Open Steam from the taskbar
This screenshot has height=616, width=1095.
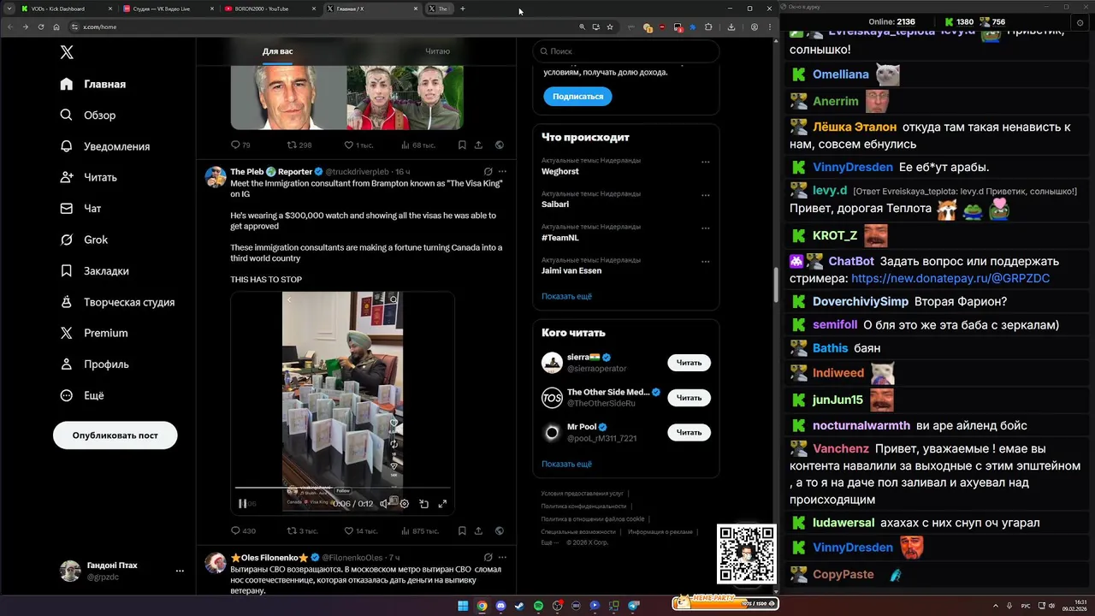pos(520,606)
